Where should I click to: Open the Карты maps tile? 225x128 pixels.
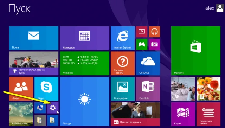(183, 114)
